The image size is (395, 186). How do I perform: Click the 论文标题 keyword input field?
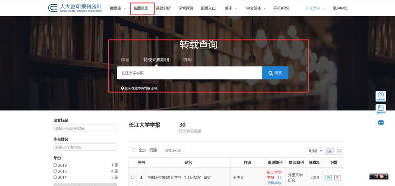(85, 128)
